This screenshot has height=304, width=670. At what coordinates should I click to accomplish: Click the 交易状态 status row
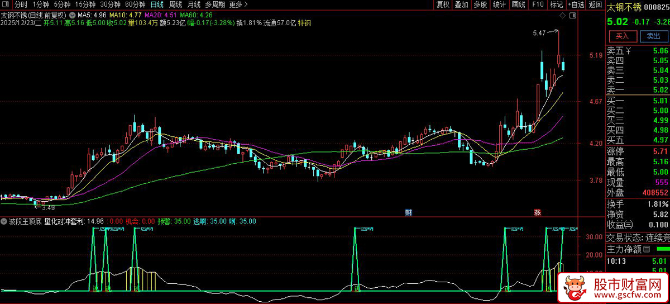pyautogui.click(x=638, y=237)
